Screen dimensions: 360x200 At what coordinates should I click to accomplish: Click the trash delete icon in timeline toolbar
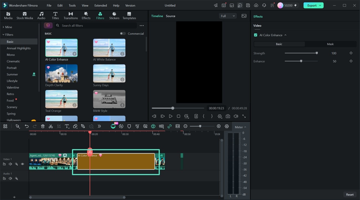43,126
